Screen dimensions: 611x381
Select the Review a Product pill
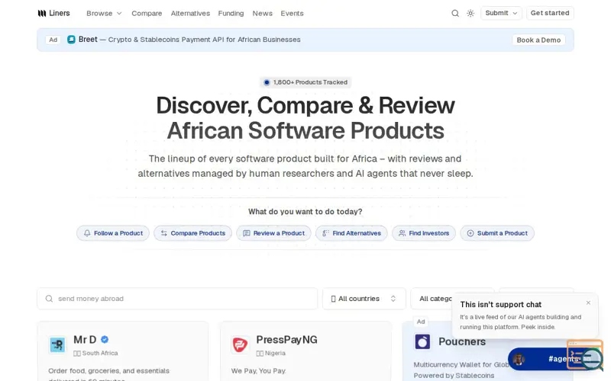pyautogui.click(x=273, y=233)
